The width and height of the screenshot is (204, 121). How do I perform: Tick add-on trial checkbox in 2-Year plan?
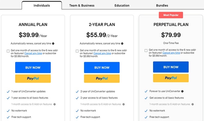tap(77, 51)
